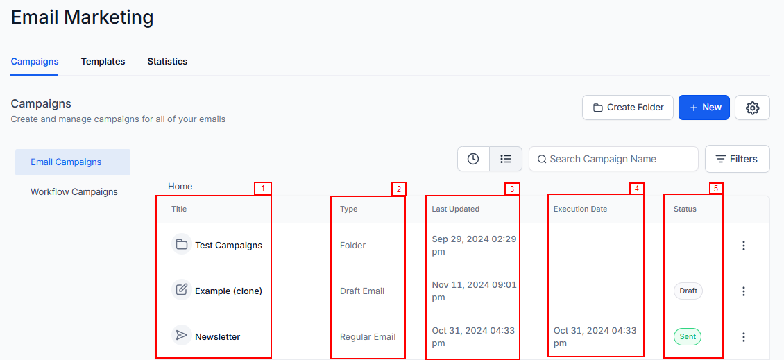Viewport: 784px width, 360px height.
Task: Click the blue New button
Action: click(x=704, y=108)
